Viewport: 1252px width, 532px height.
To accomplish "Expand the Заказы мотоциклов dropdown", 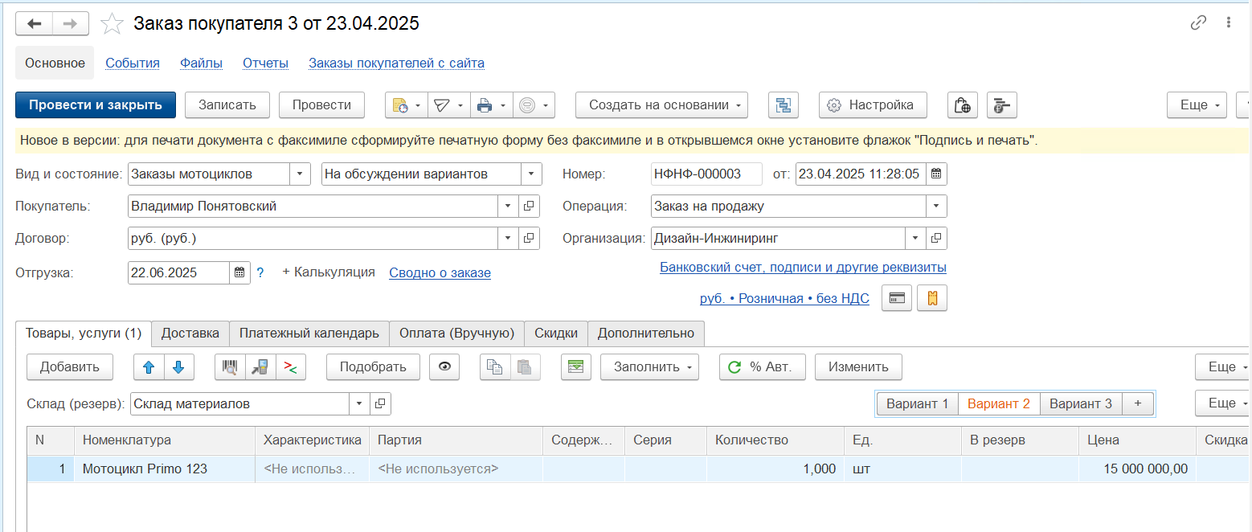I will tap(300, 174).
